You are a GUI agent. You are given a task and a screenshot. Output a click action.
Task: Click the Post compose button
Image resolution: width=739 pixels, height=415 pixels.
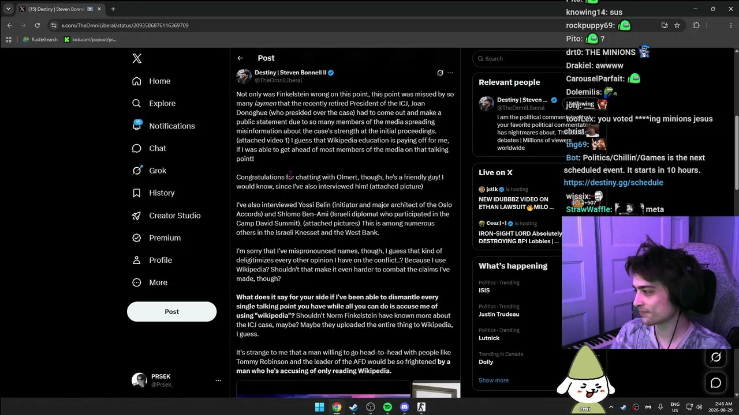pos(171,312)
